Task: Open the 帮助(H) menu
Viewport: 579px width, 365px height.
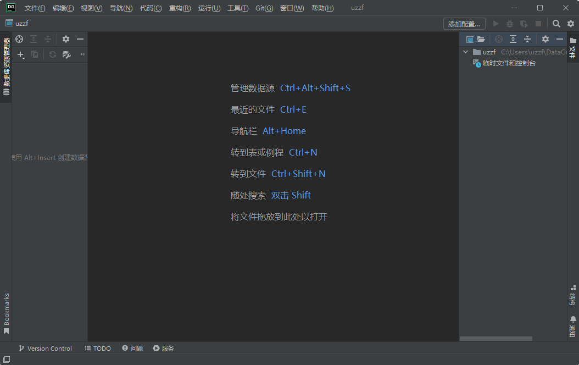Action: click(x=322, y=8)
